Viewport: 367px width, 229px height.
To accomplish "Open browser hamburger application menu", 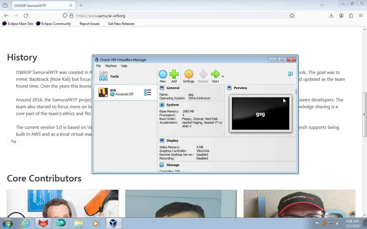I will point(361,16).
